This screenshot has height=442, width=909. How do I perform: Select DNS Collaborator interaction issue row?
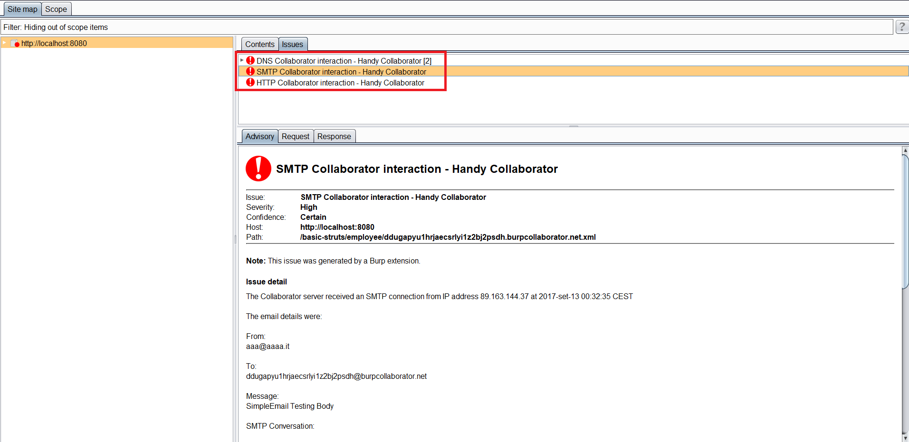(x=574, y=61)
